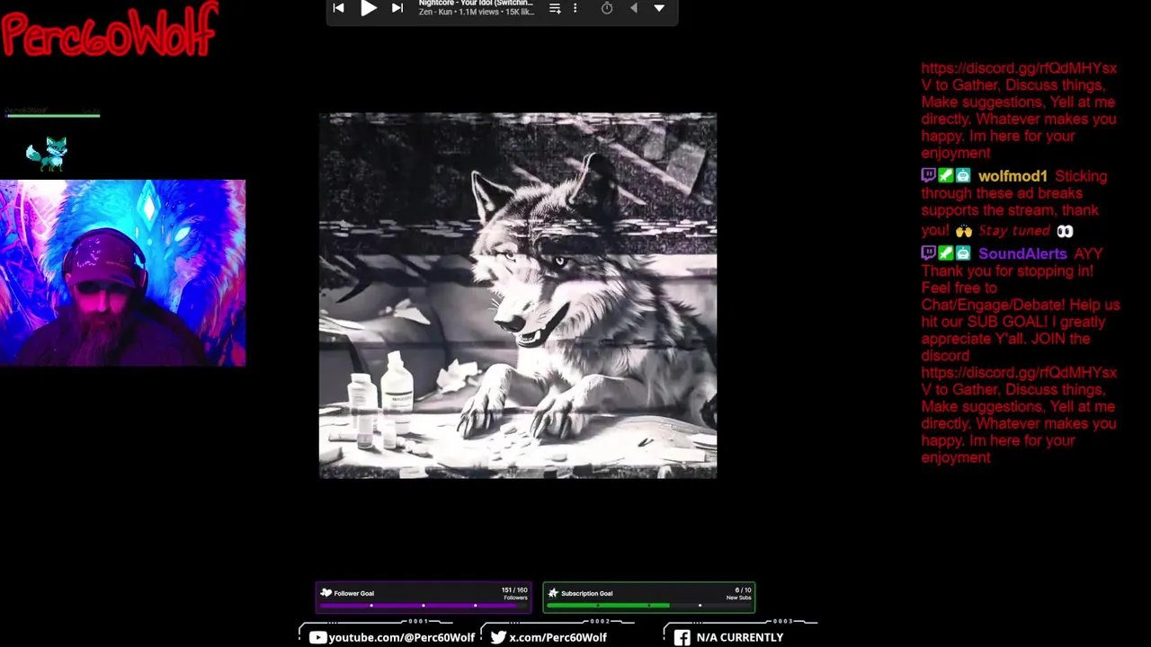Click the '6 / 10' new subs count
This screenshot has height=647, width=1151.
tap(743, 590)
